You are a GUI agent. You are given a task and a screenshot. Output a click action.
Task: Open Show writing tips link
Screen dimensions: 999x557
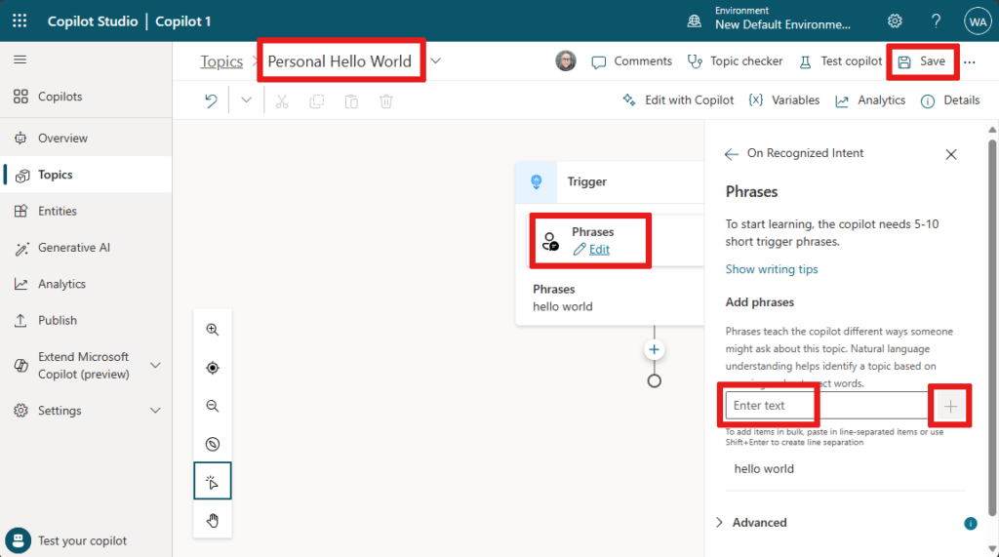pyautogui.click(x=772, y=269)
